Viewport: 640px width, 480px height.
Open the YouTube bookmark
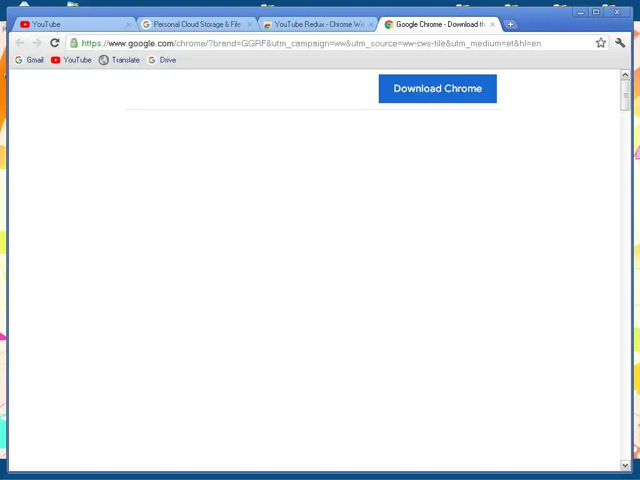click(71, 60)
